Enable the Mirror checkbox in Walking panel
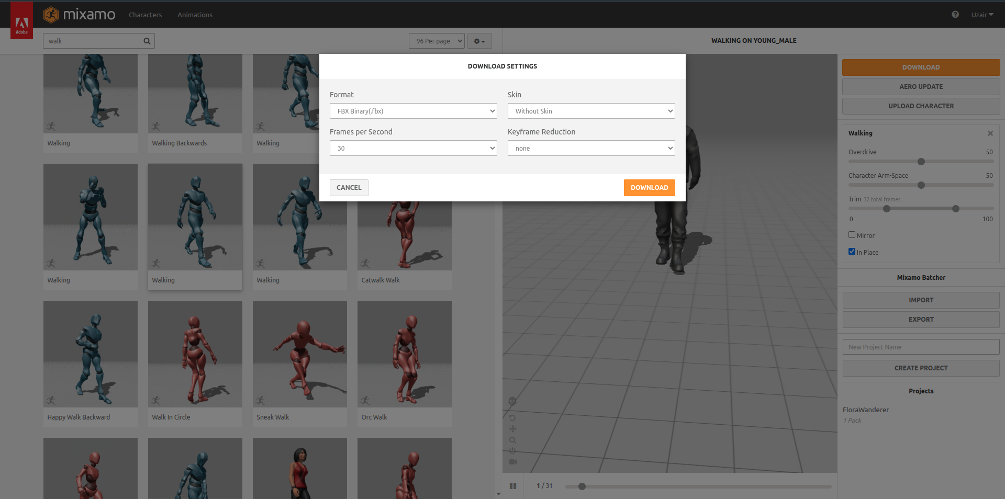This screenshot has width=1005, height=499. click(852, 234)
